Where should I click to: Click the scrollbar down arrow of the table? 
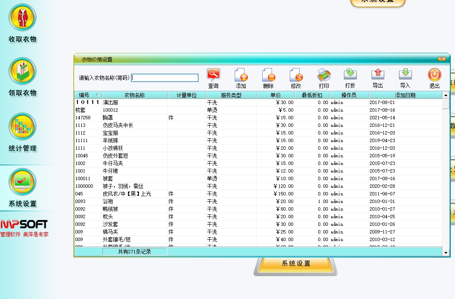[x=446, y=252]
